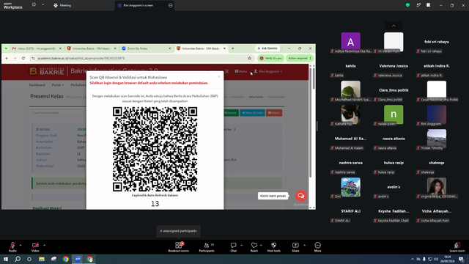Open the Participants list
Viewport: 469px width, 264px height.
[207, 247]
